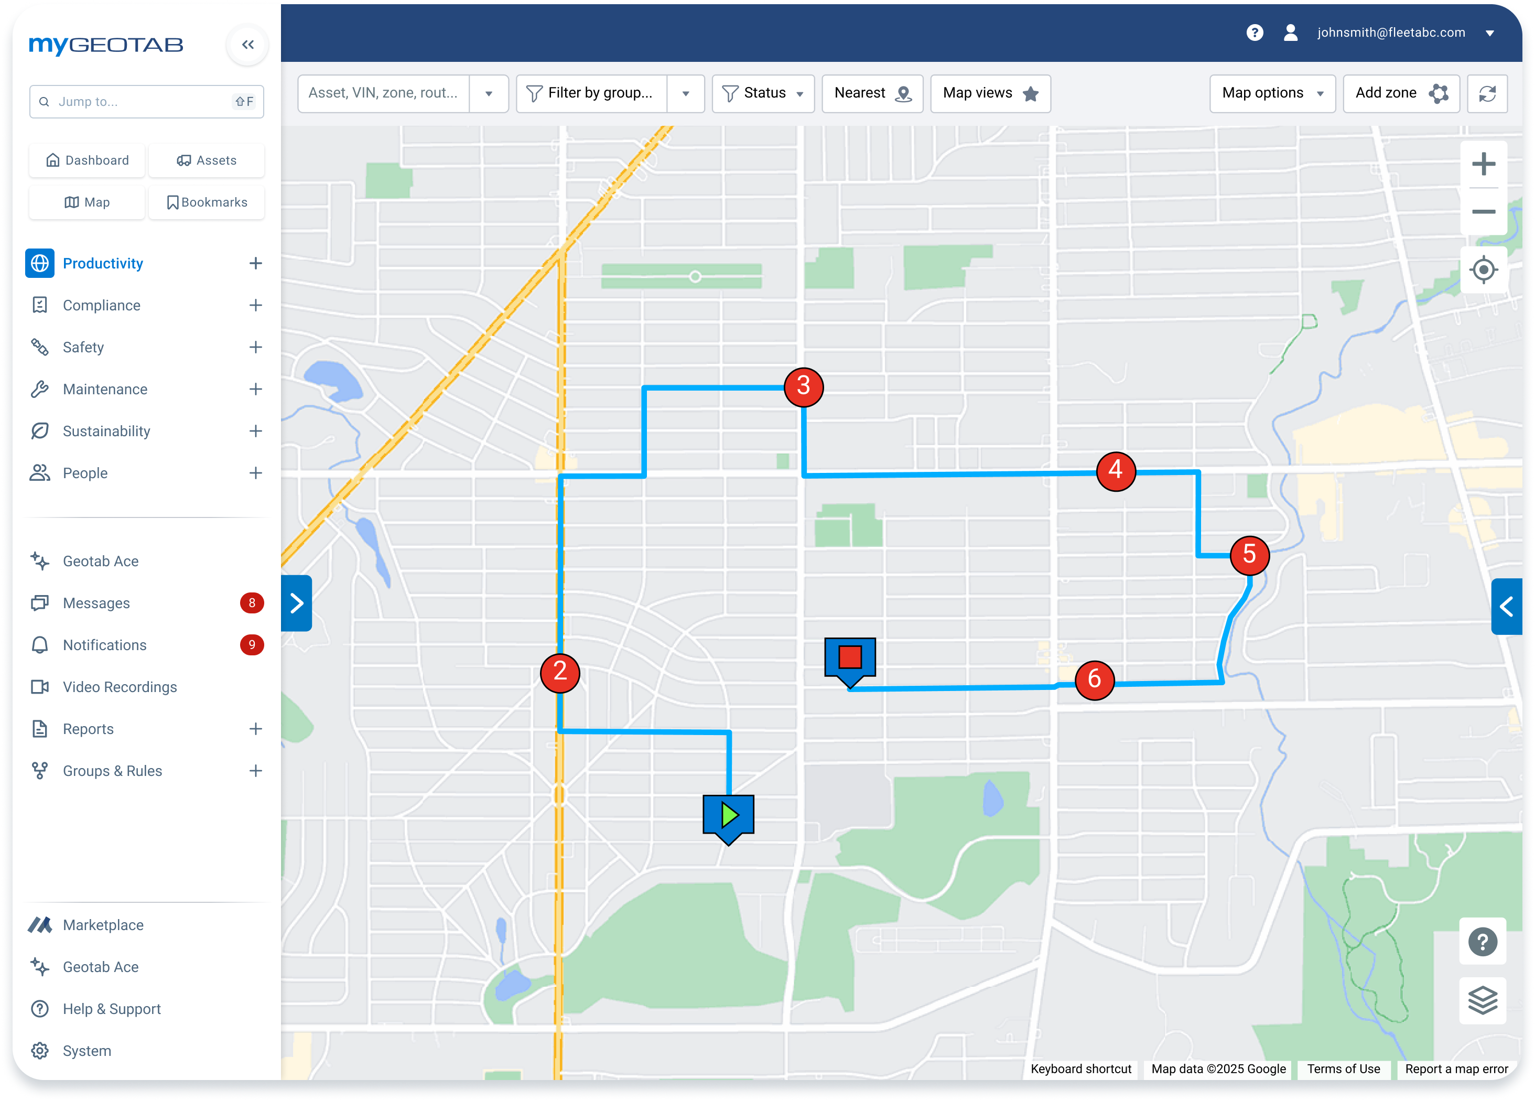Open the Status dropdown
The height and width of the screenshot is (1101, 1535).
(763, 93)
